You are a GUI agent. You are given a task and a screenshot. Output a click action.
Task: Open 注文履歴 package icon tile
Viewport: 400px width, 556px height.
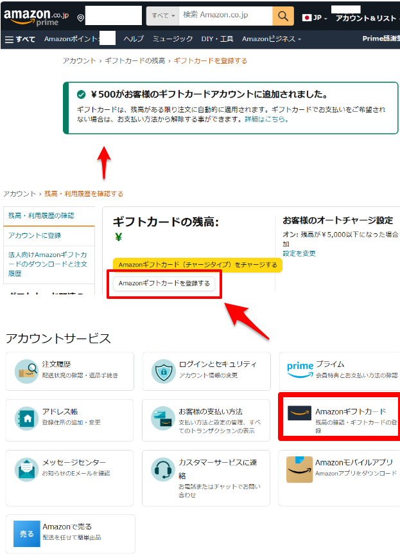(69, 371)
